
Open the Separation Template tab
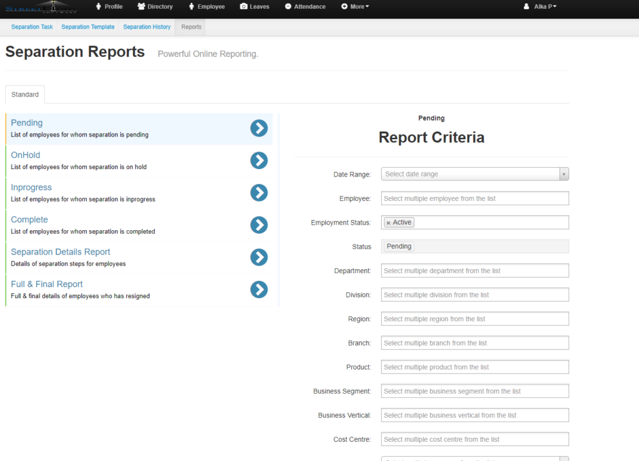(x=87, y=27)
